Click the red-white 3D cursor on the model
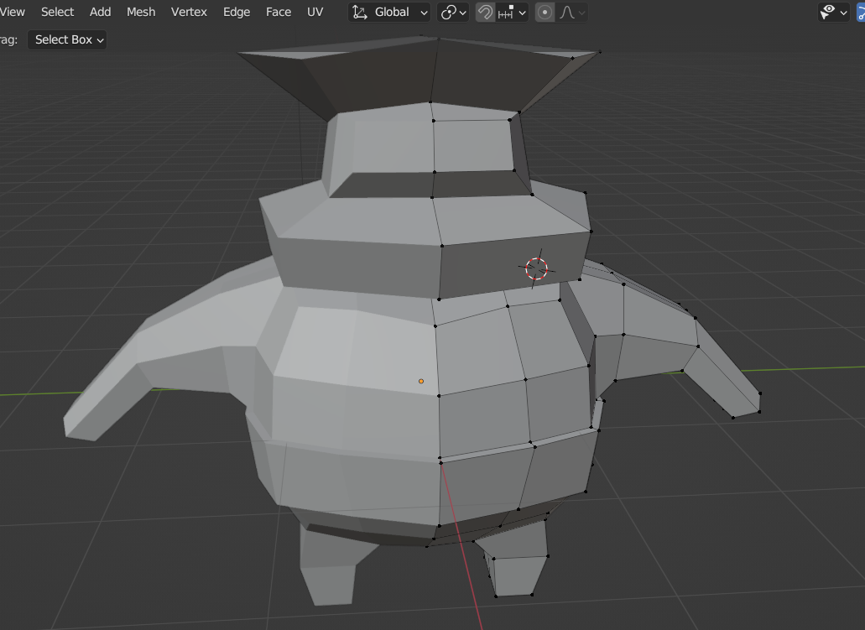This screenshot has width=865, height=630. 536,268
